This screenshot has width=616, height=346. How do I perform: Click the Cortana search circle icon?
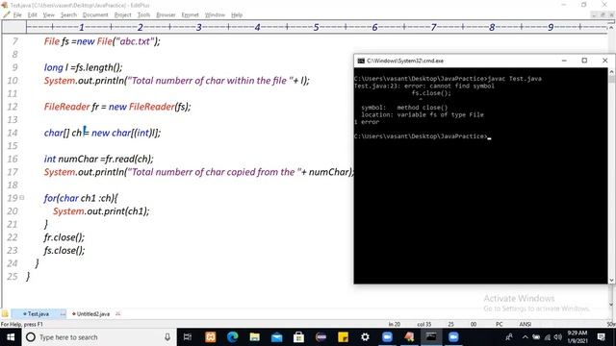[30, 337]
